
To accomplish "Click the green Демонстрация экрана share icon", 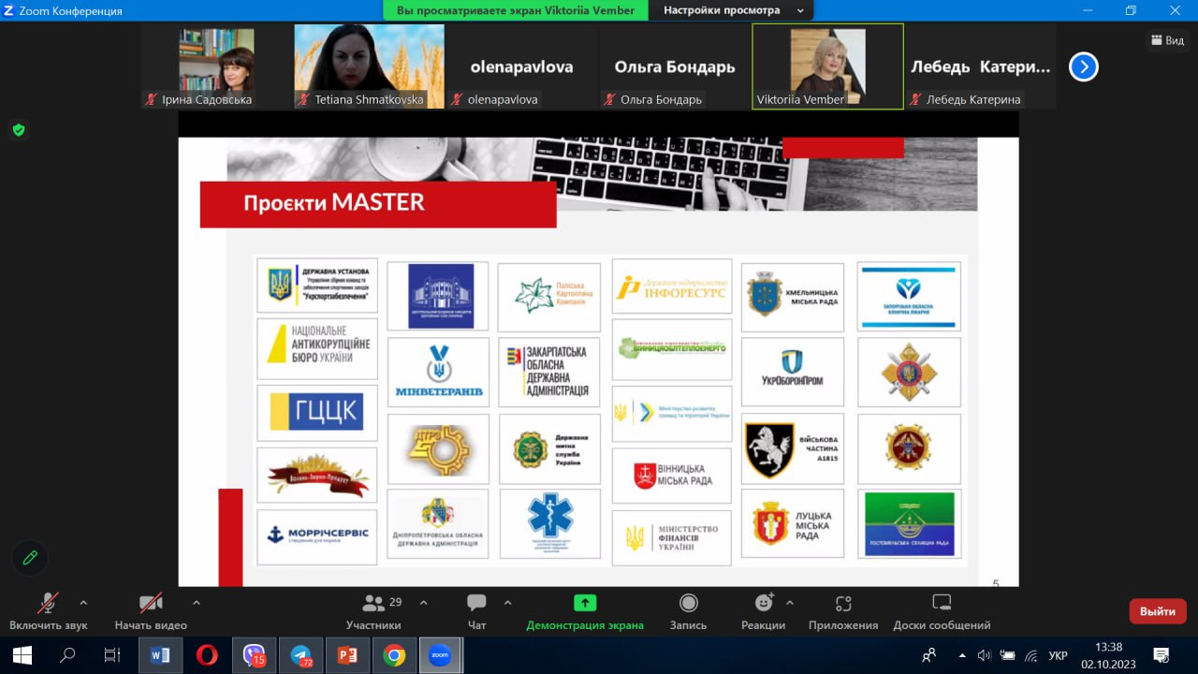I will (584, 603).
